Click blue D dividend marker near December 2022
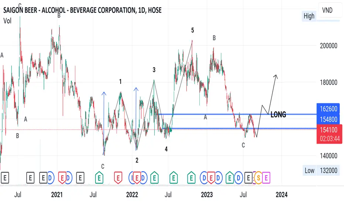The image size is (344, 203). point(204,178)
